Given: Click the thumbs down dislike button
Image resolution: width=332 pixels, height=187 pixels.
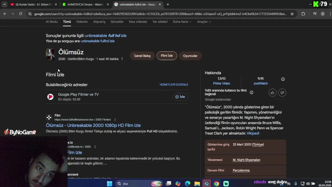Looking at the screenshot, I should click(x=282, y=92).
